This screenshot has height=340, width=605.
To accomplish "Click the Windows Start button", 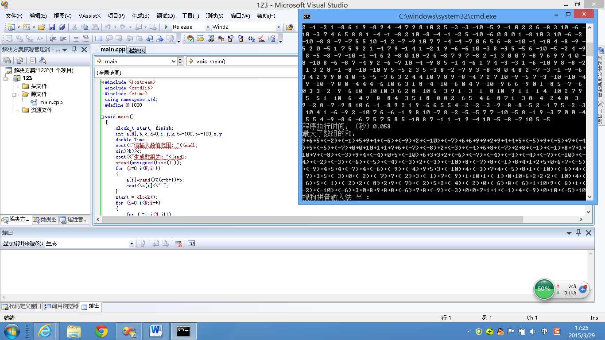I will point(12,331).
